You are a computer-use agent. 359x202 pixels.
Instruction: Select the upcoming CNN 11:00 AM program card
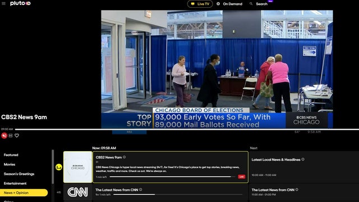304,192
